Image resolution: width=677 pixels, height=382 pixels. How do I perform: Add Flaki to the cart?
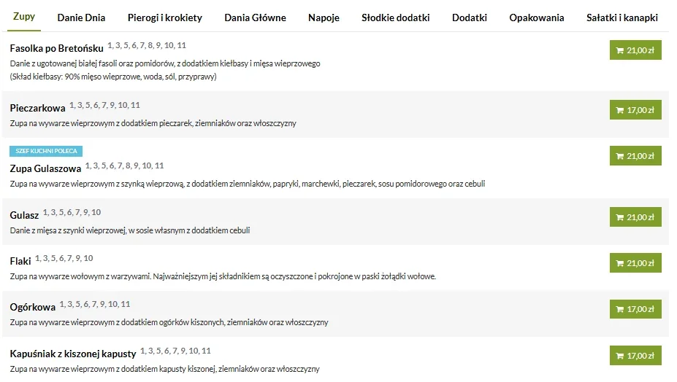[635, 263]
